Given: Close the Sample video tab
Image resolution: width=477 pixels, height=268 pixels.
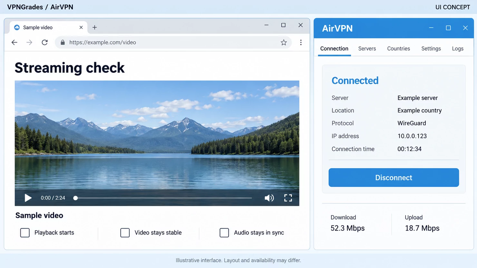Looking at the screenshot, I should coord(81,27).
